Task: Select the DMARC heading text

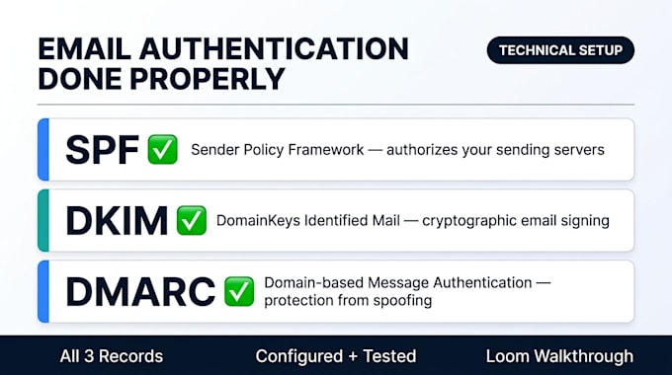Action: click(x=140, y=291)
